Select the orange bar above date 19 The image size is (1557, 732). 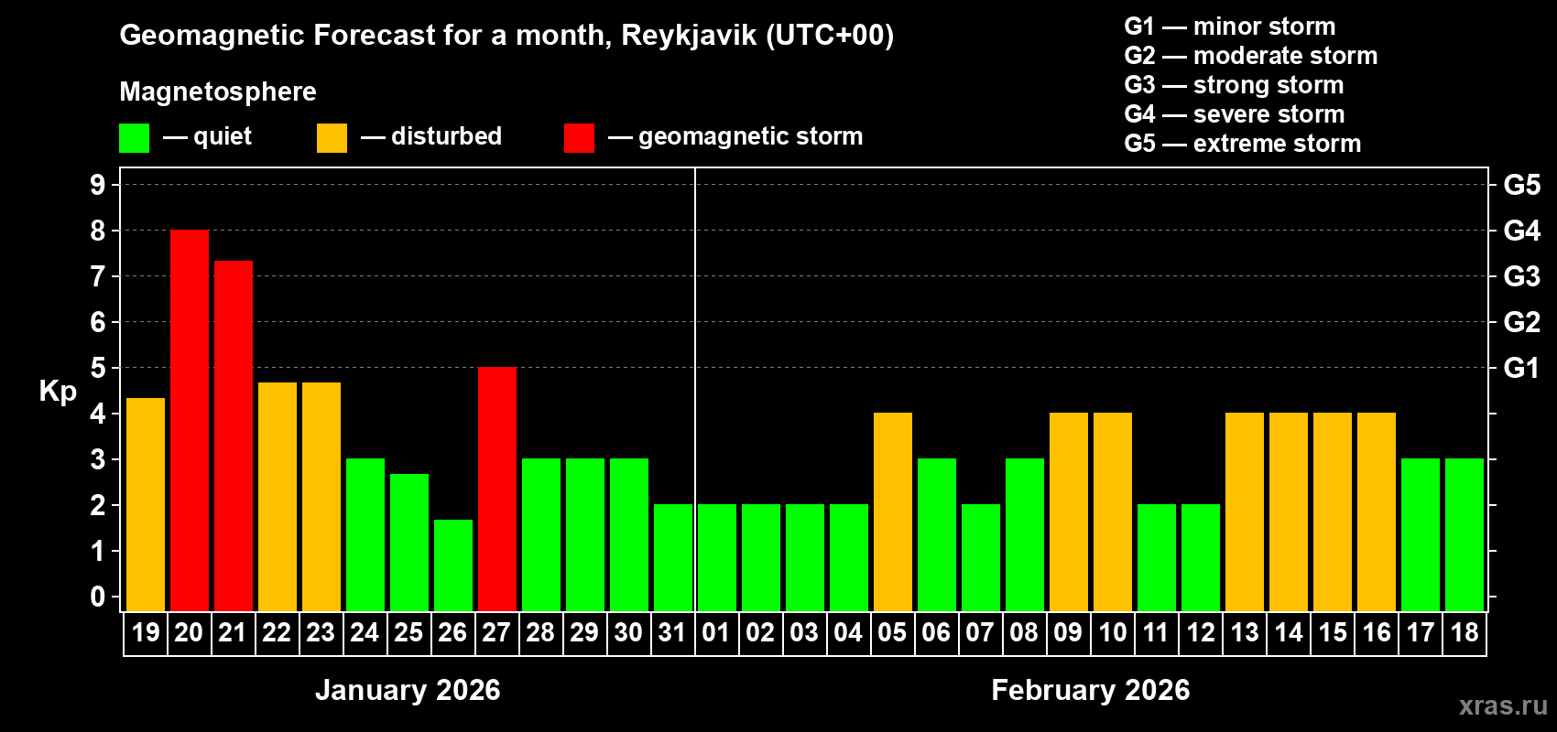[x=146, y=505]
